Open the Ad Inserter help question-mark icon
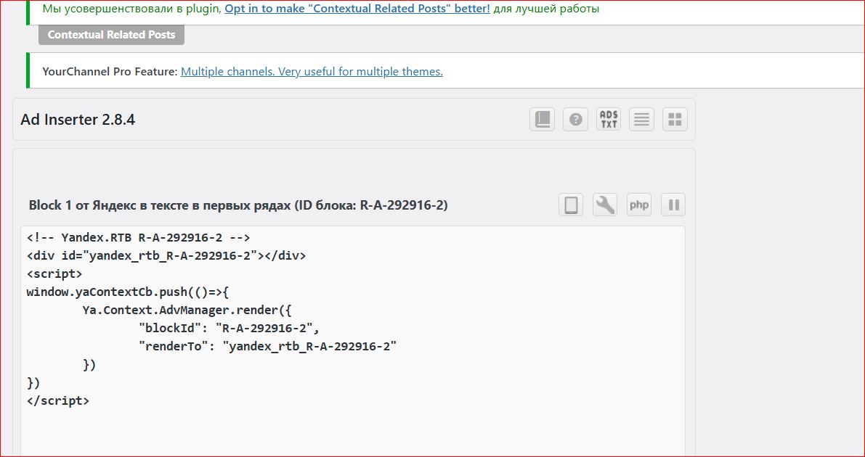Screen dimensions: 865x457 (575, 119)
